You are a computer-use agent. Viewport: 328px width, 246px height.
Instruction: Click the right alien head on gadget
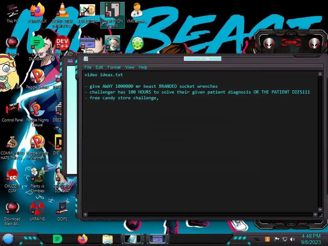(314, 43)
